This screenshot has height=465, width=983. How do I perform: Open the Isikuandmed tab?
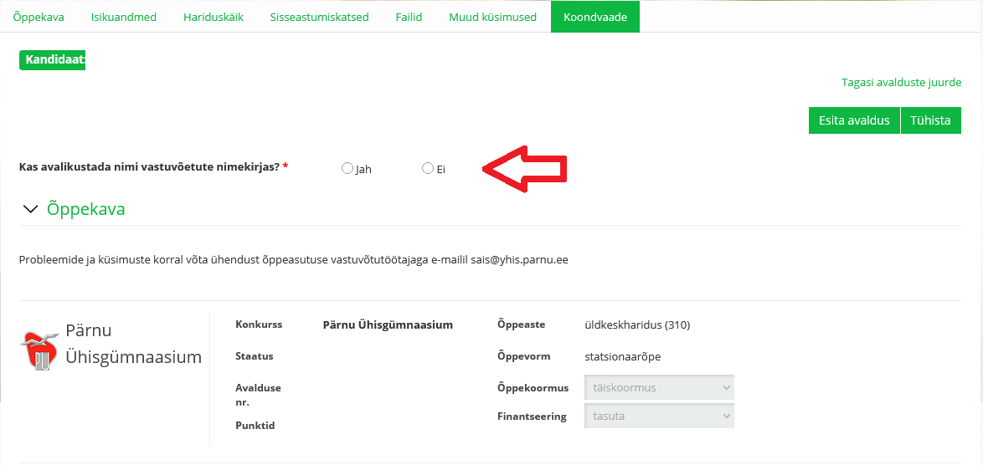point(124,17)
